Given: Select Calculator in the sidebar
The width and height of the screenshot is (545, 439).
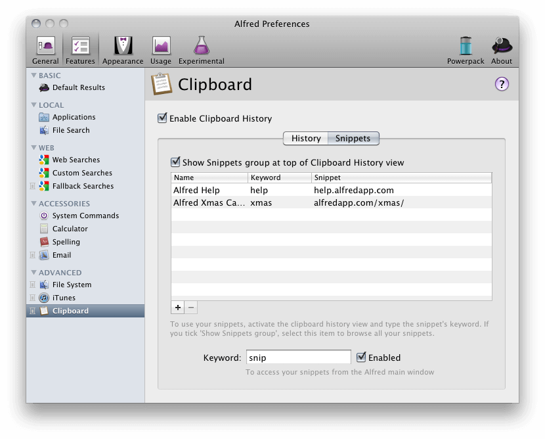Looking at the screenshot, I should pyautogui.click(x=70, y=229).
